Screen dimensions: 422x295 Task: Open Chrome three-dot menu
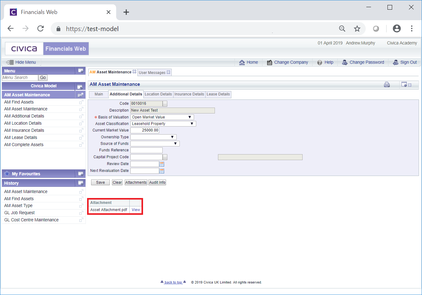[412, 29]
